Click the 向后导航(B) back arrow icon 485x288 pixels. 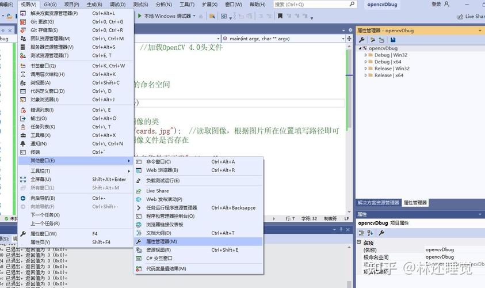[23, 198]
